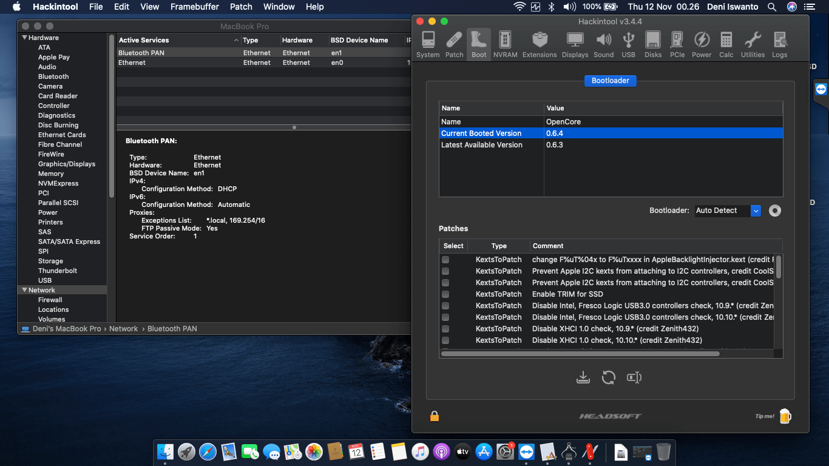The width and height of the screenshot is (829, 466).
Task: Select Graphics/Displays in the sidebar
Action: (x=67, y=164)
